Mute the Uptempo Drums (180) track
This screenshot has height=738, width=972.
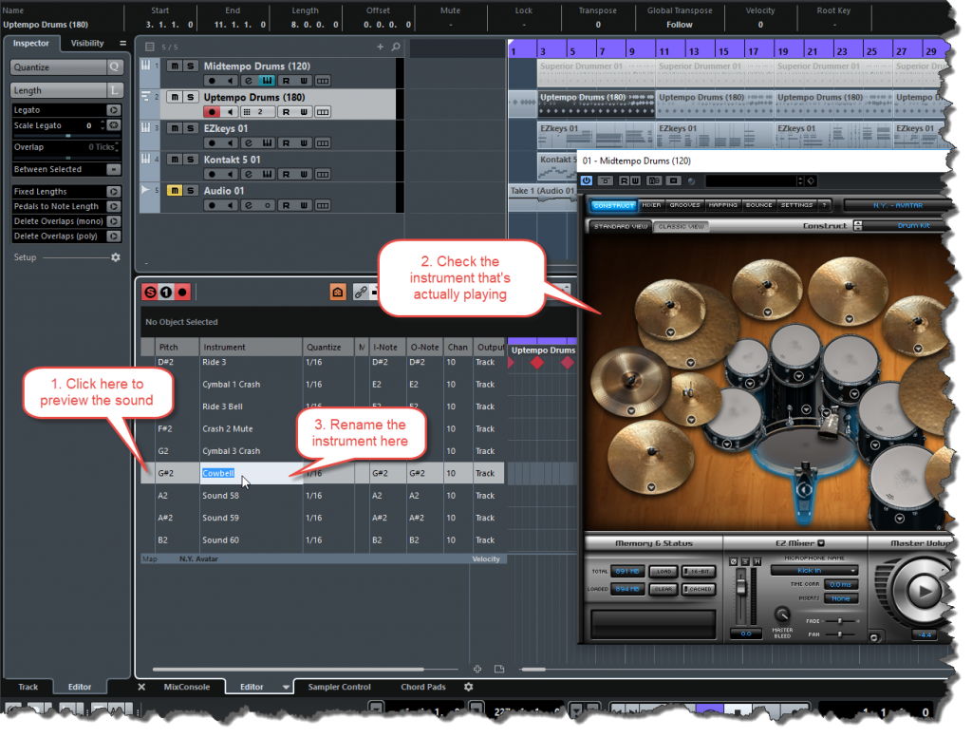(x=175, y=97)
